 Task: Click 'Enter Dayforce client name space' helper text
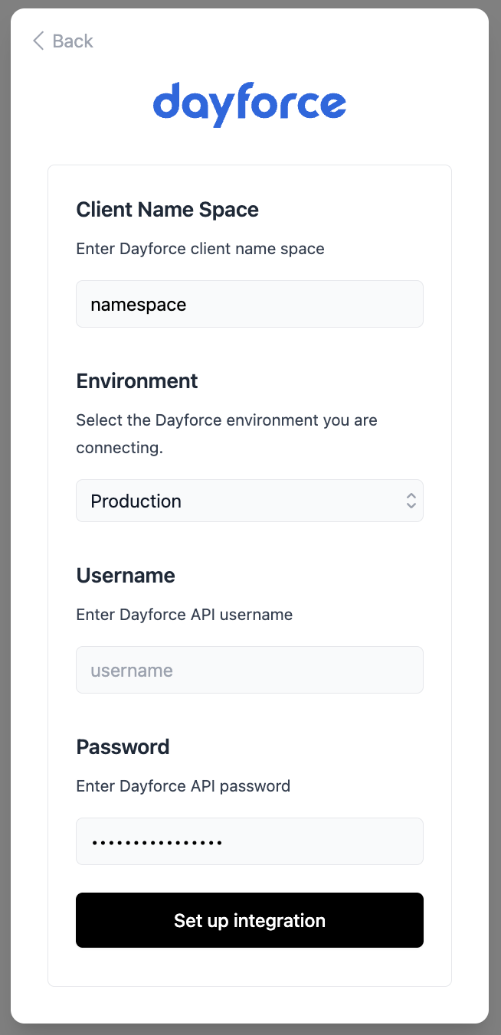click(200, 249)
